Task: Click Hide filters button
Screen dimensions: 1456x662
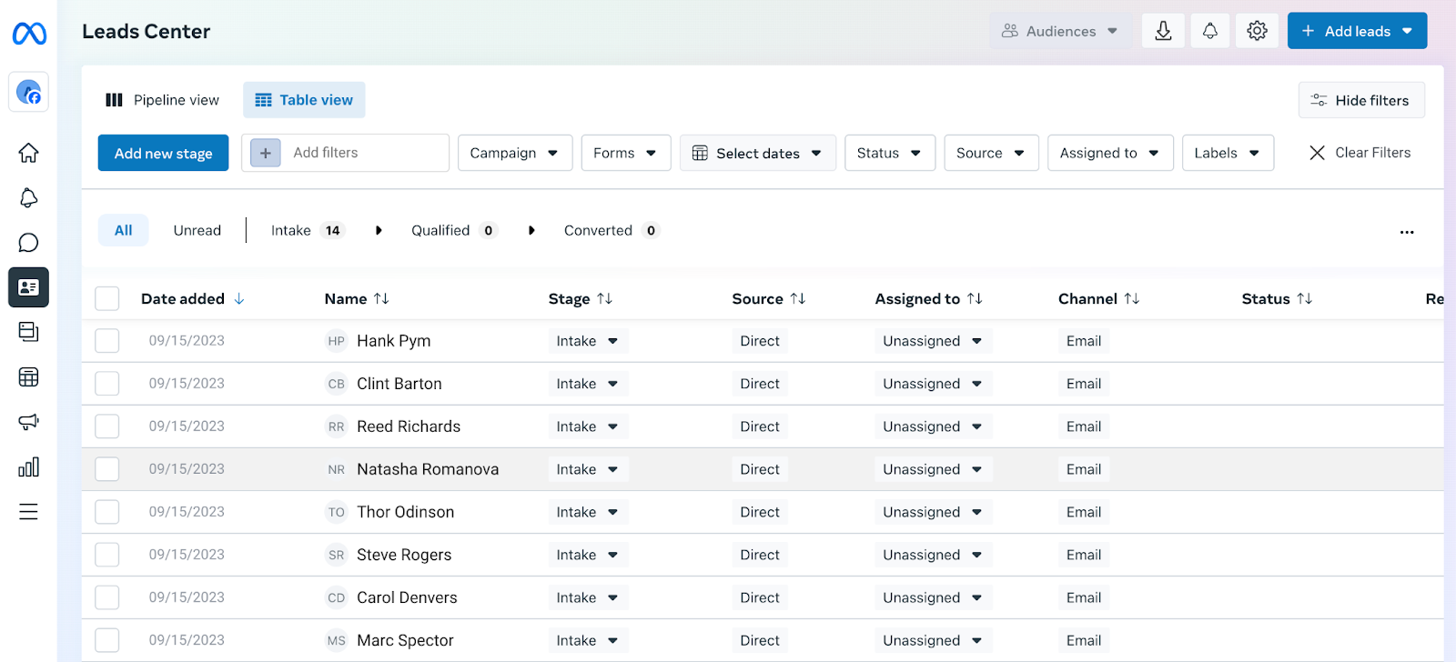Action: point(1361,100)
